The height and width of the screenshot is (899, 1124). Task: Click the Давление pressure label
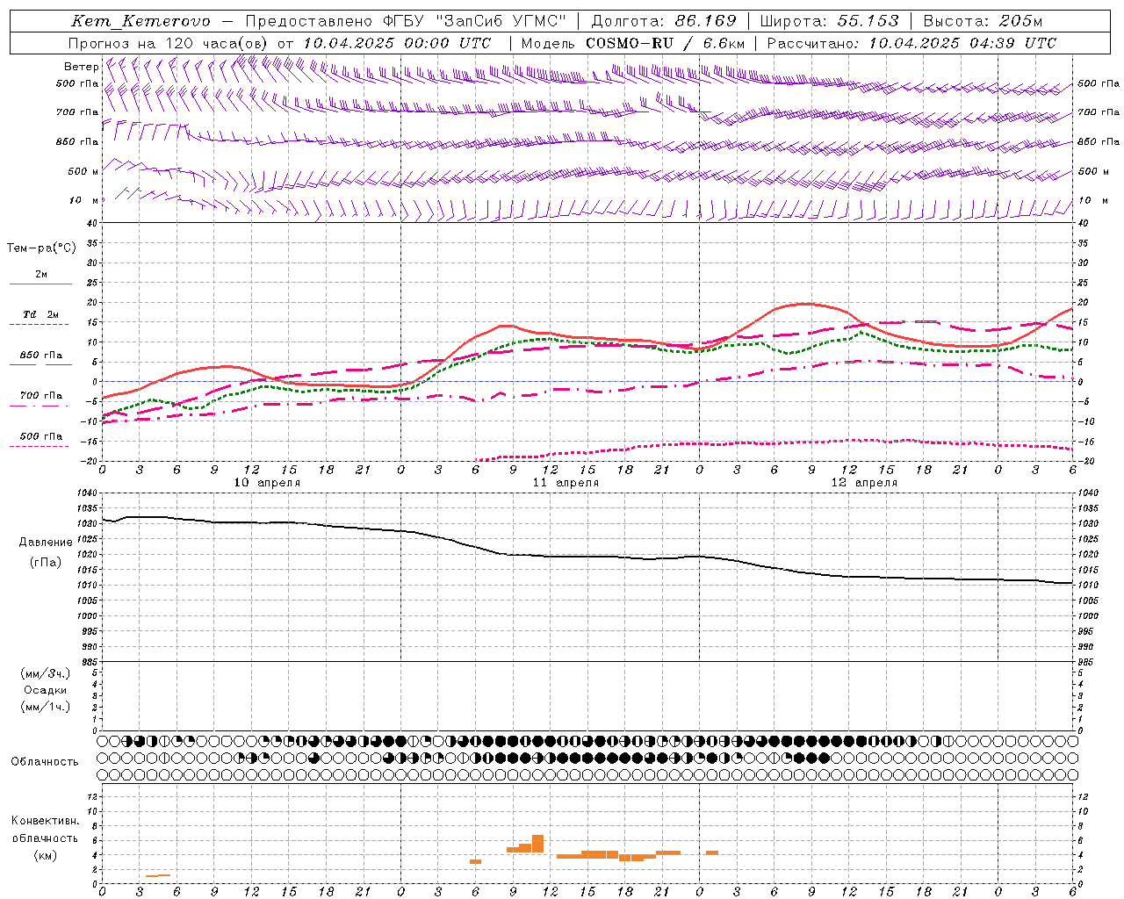[x=46, y=542]
